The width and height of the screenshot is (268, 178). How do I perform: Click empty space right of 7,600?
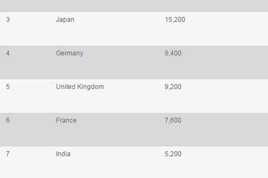pyautogui.click(x=226, y=129)
